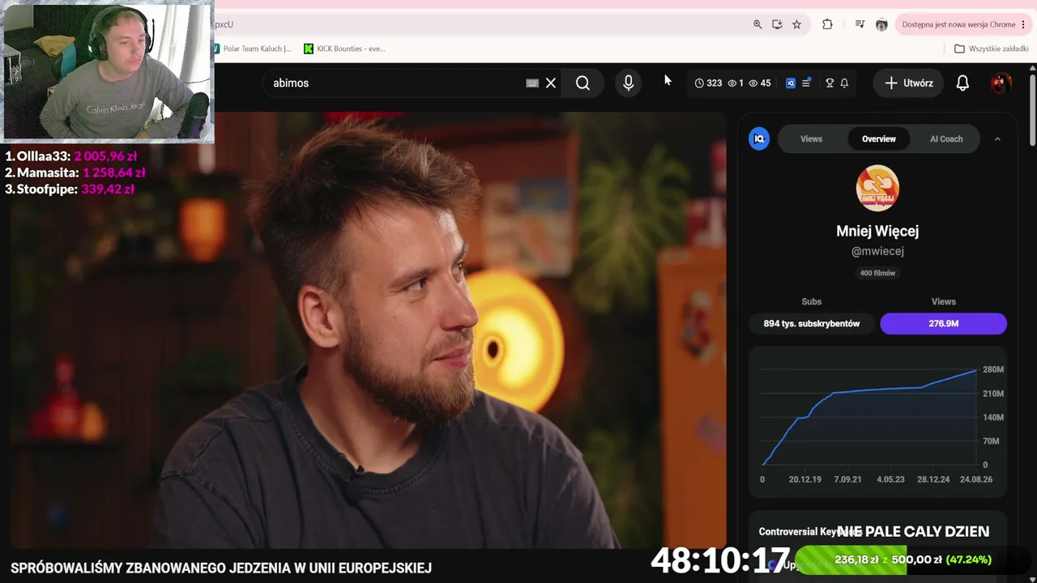
Task: Open the blue vidIQ icon in the header
Action: [791, 83]
